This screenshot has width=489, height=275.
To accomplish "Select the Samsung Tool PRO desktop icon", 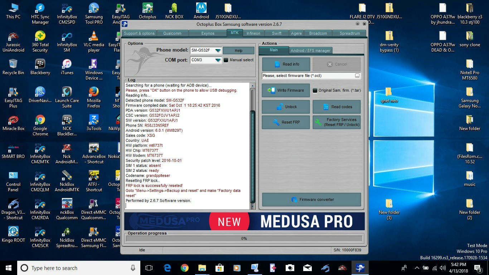I will (x=94, y=14).
